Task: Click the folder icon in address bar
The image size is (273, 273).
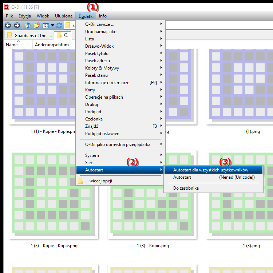Action: coord(68,25)
